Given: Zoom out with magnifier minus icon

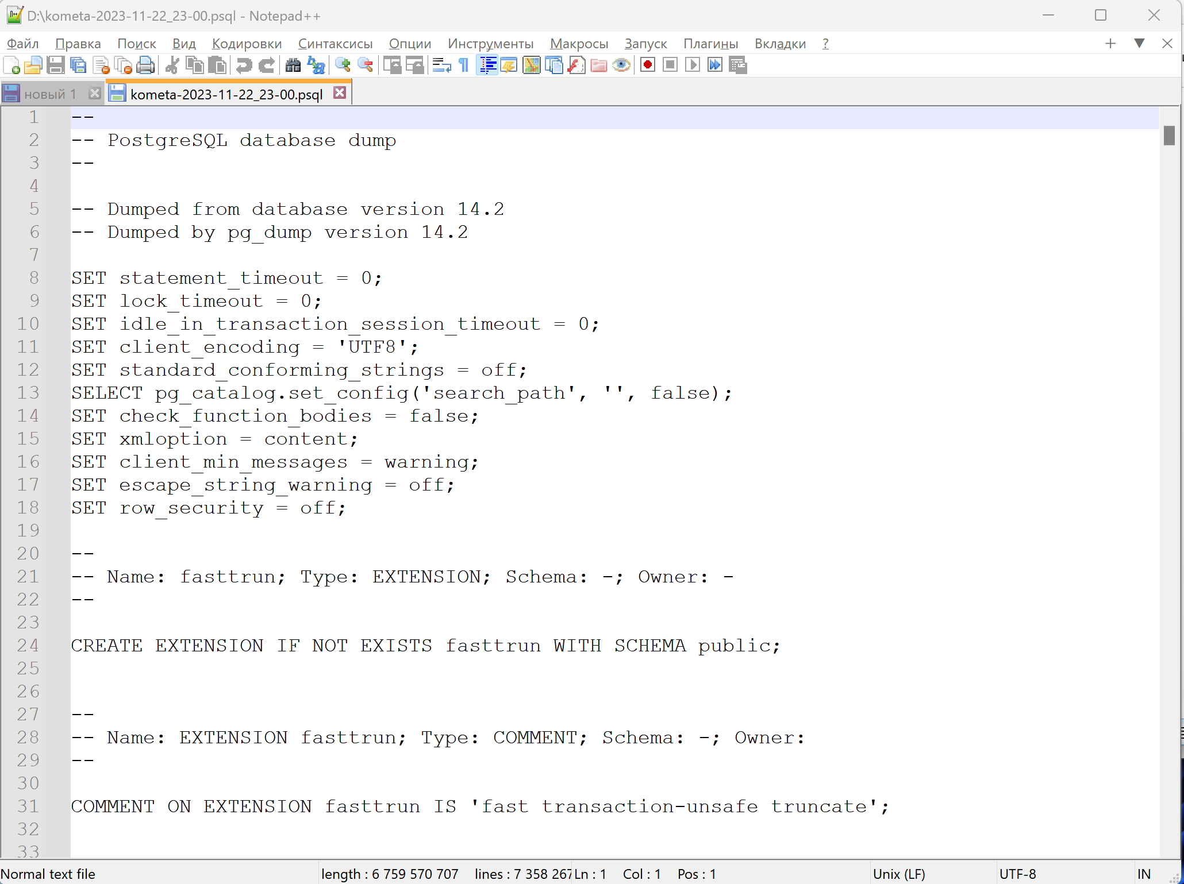Looking at the screenshot, I should pyautogui.click(x=365, y=65).
